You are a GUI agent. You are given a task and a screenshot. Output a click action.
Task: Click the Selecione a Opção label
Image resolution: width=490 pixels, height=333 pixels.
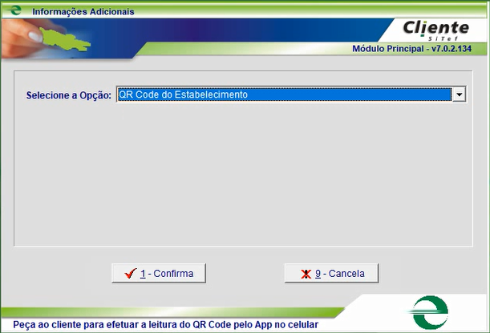click(x=68, y=95)
